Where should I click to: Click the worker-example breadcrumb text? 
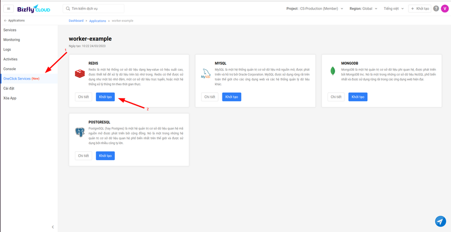pyautogui.click(x=122, y=21)
